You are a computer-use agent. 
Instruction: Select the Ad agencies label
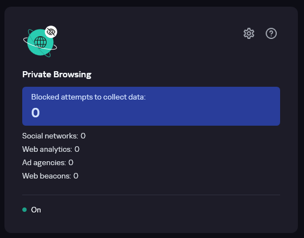tap(44, 163)
